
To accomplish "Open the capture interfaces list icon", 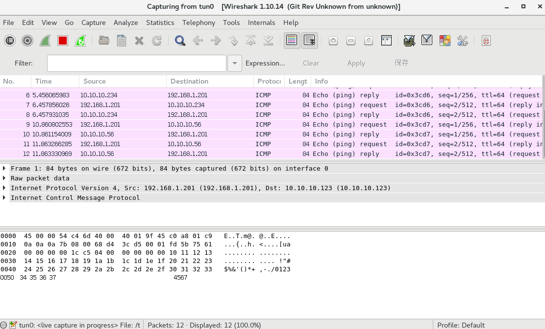I will (x=10, y=41).
